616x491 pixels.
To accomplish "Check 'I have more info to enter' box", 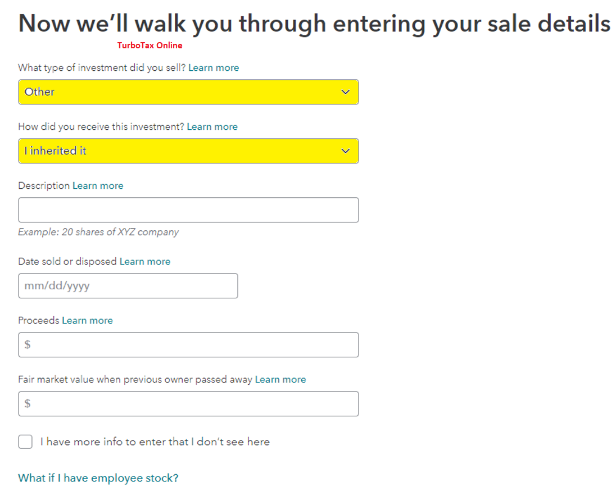I will tap(25, 442).
